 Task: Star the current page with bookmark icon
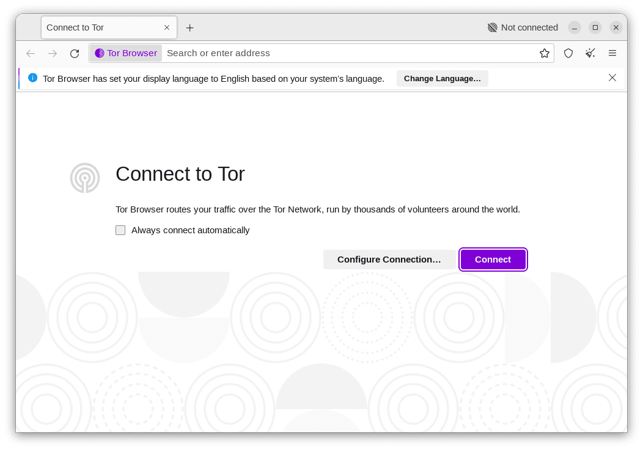544,53
